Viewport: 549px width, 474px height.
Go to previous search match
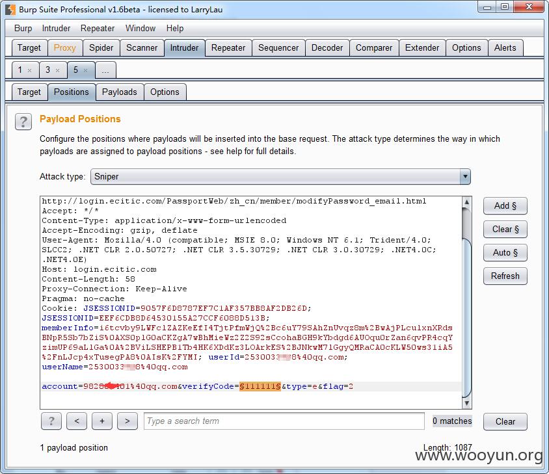pos(77,421)
